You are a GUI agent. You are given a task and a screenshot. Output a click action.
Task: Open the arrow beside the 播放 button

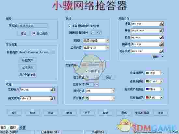[162, 57]
